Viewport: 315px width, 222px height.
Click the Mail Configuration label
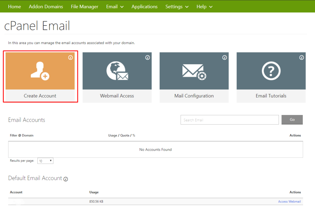tap(194, 96)
